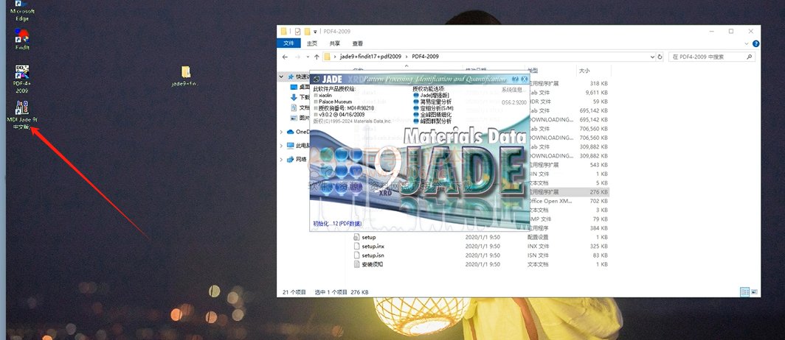Switch to details view layout
This screenshot has height=340, width=785.
[x=744, y=292]
